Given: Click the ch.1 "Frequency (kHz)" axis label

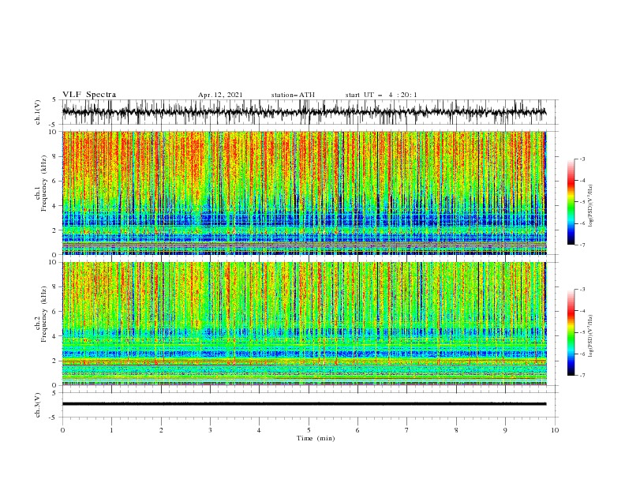Looking at the screenshot, I should pyautogui.click(x=44, y=183).
